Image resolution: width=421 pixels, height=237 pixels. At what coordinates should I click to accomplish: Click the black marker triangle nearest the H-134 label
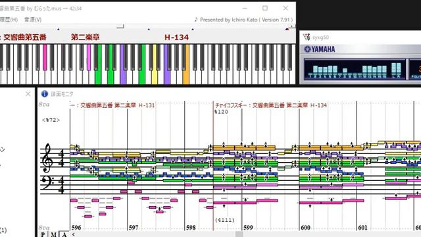193,29
